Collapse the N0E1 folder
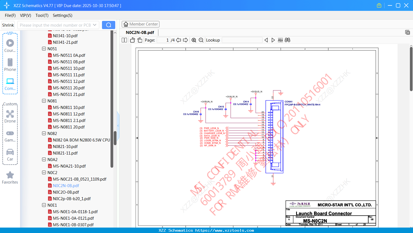Viewport: 413px width, 233px height. click(44, 205)
